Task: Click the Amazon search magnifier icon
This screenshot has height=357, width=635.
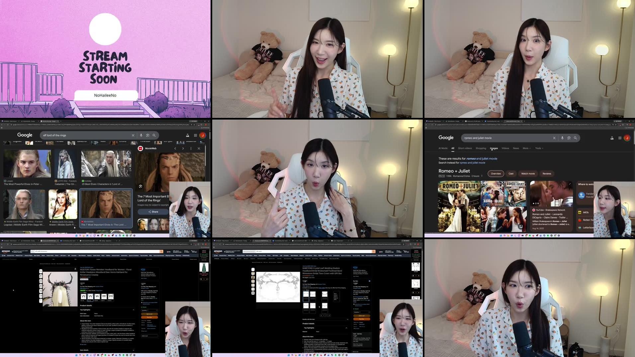Action: [373, 251]
